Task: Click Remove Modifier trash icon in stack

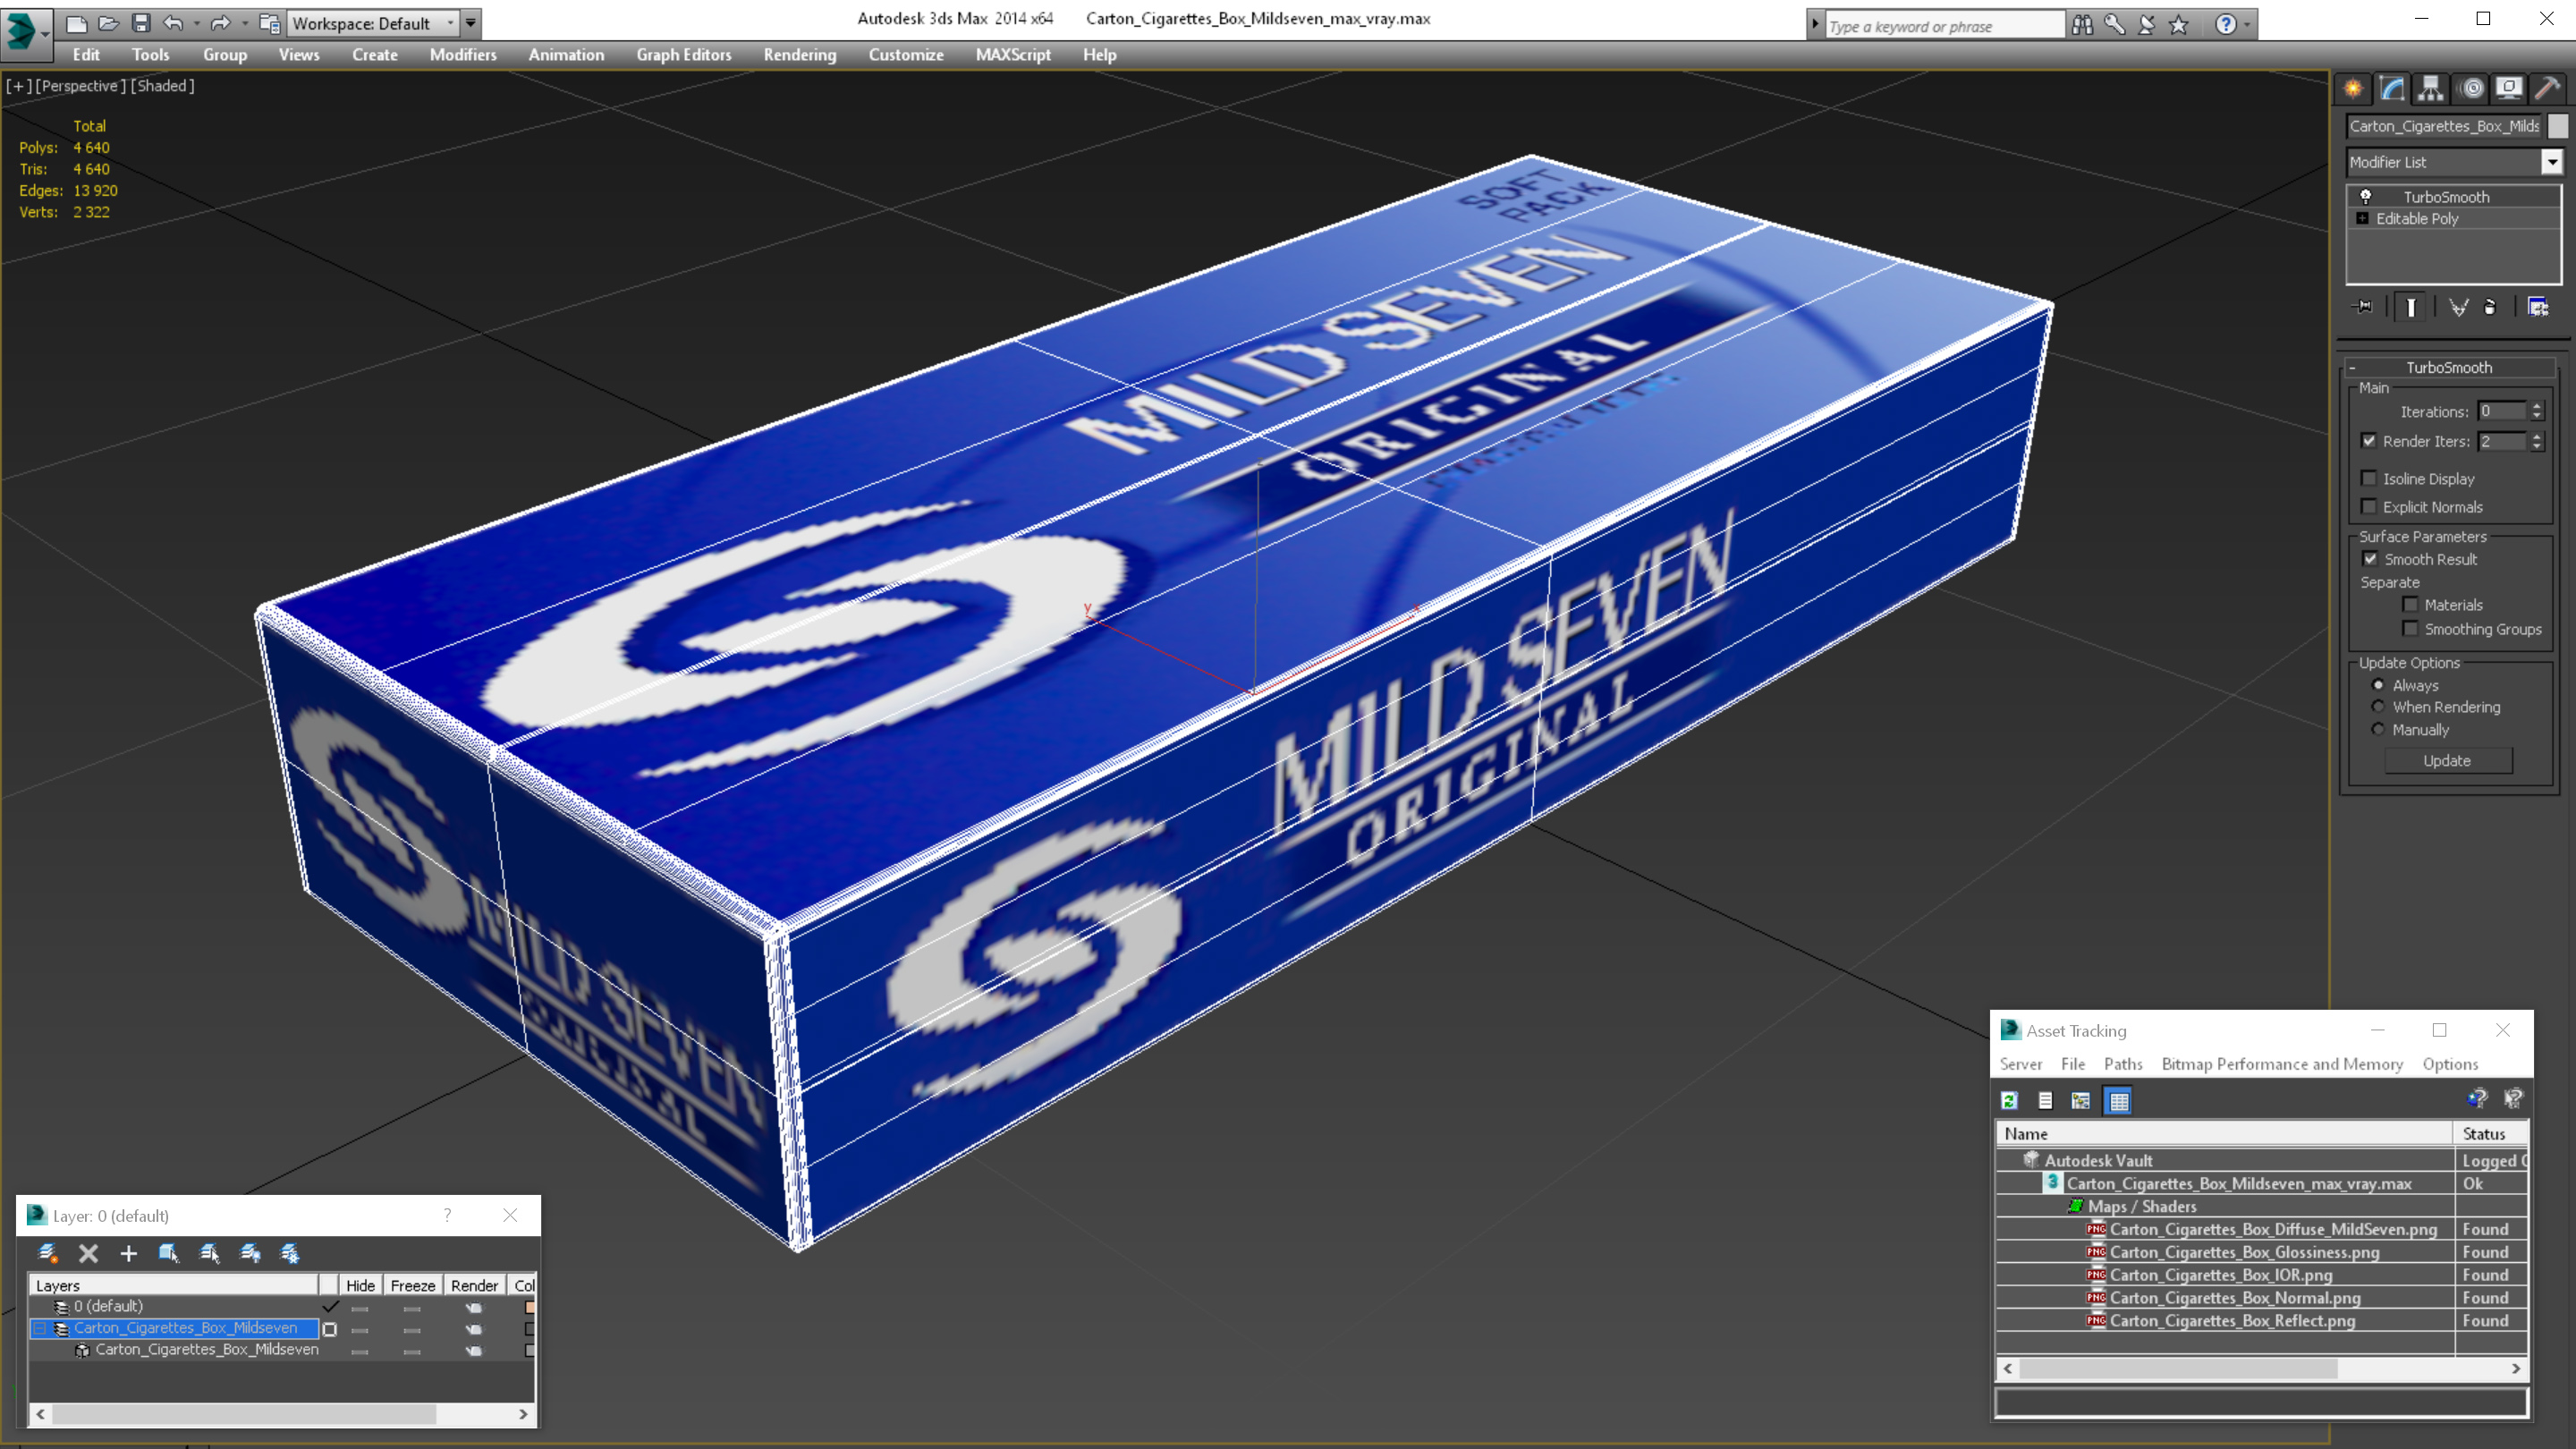Action: 2491,307
